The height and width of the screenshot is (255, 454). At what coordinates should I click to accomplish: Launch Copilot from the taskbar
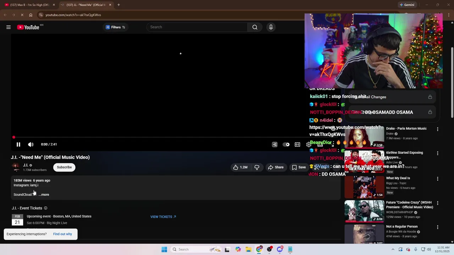238,249
